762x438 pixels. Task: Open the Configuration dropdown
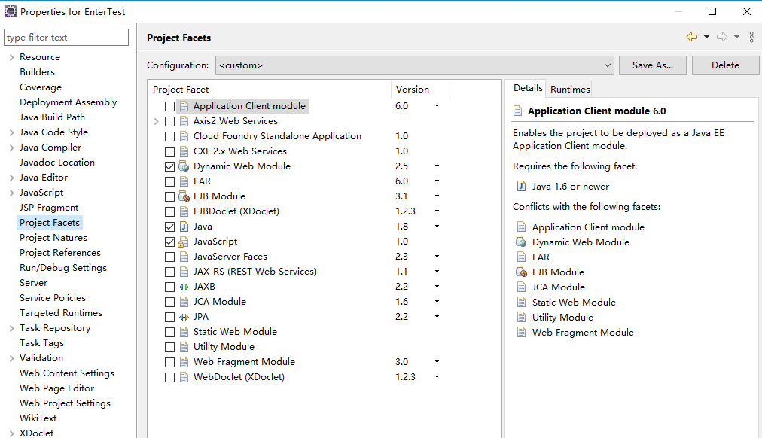607,65
